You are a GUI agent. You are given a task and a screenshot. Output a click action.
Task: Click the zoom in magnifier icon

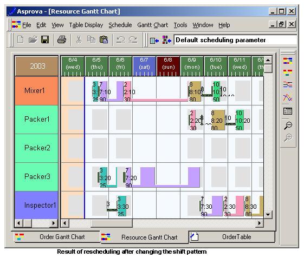pos(288,137)
